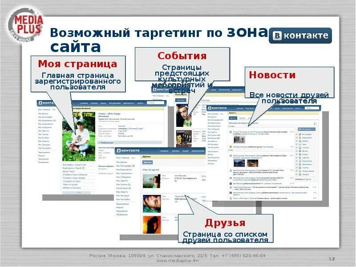Open 'Мои Фотографии' in Friends window sidebar
This screenshot has width=356, height=267.
pos(125,166)
